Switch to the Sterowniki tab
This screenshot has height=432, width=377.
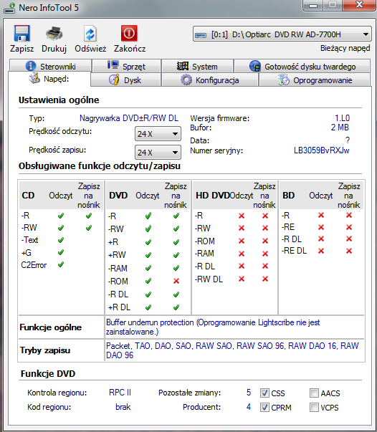point(50,66)
